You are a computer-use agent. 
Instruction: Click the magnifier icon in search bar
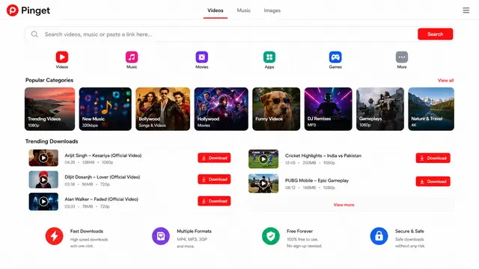tap(34, 34)
